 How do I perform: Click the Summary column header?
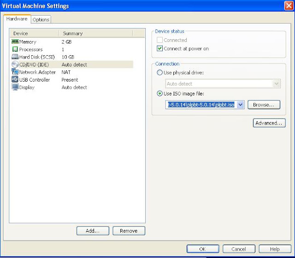pos(96,33)
